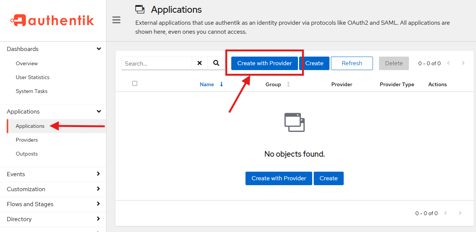The image size is (476, 232).
Task: Click inside the Search input field
Action: pos(157,63)
